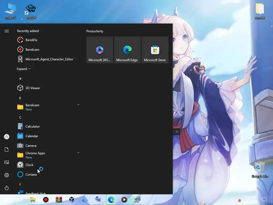The width and height of the screenshot is (273, 205).
Task: Click the Power button in Start
Action: (x=7, y=188)
